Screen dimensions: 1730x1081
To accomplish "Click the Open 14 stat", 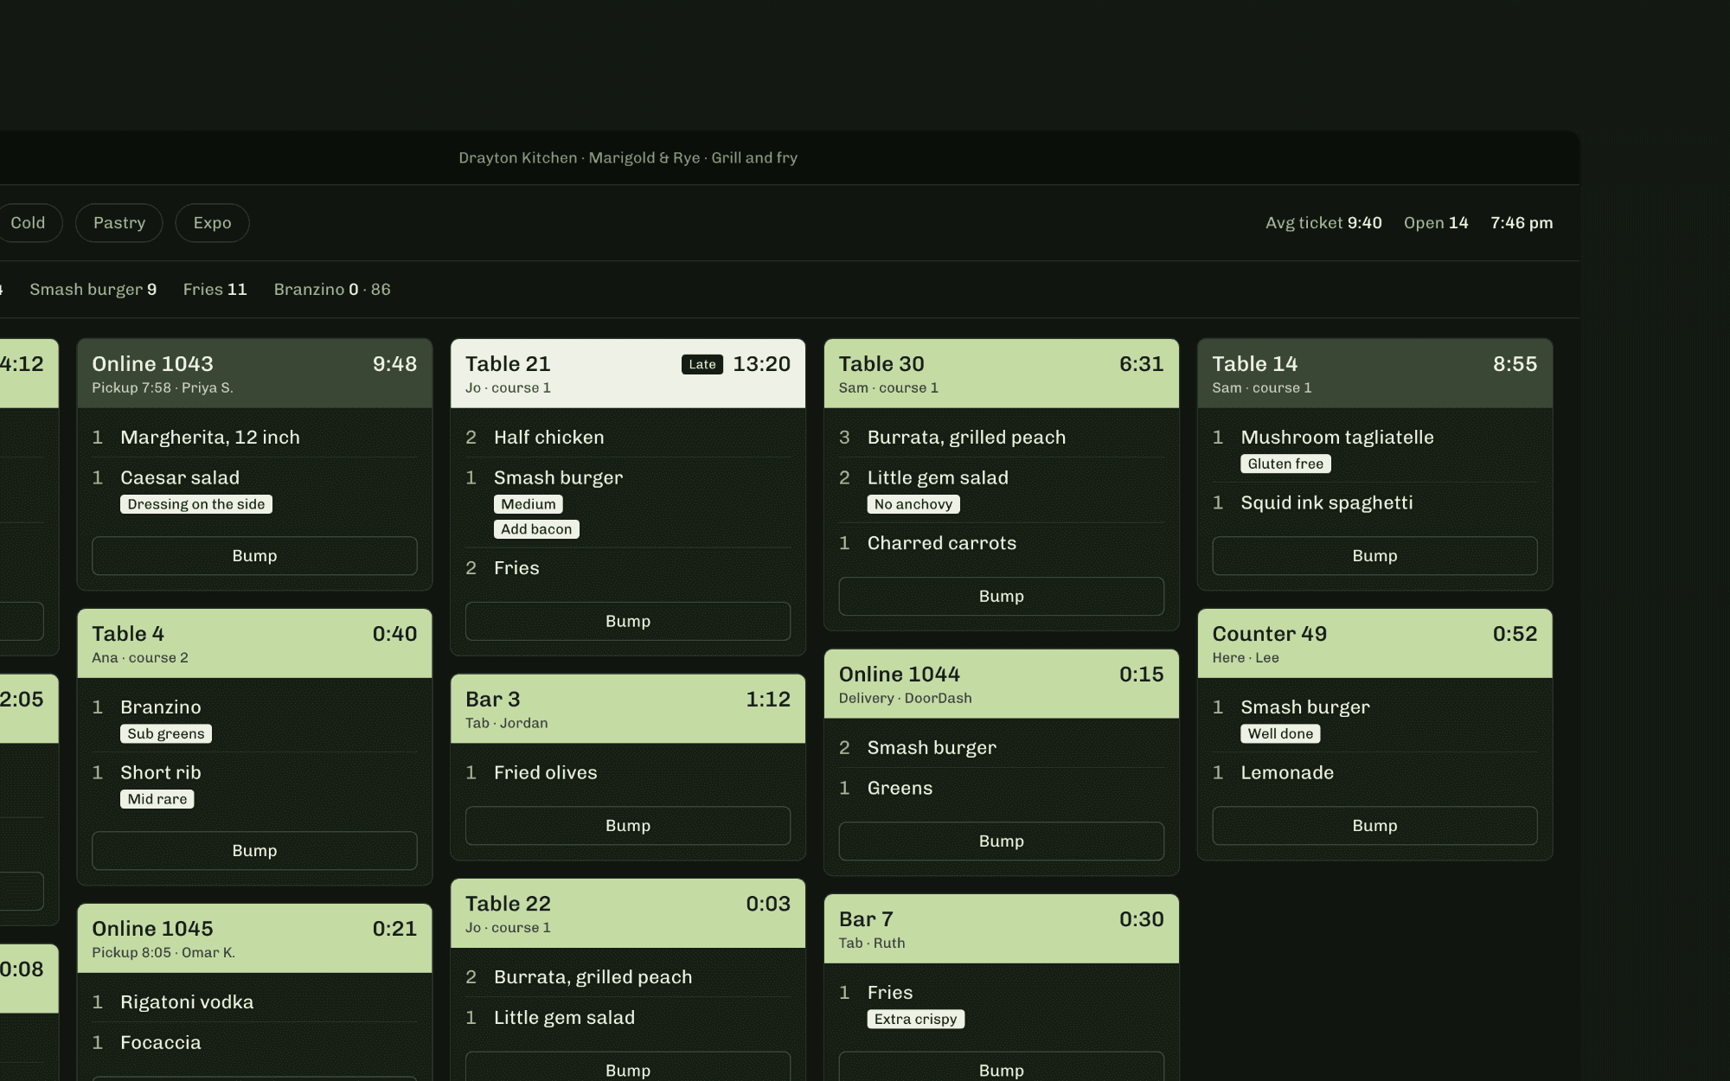I will [x=1436, y=223].
